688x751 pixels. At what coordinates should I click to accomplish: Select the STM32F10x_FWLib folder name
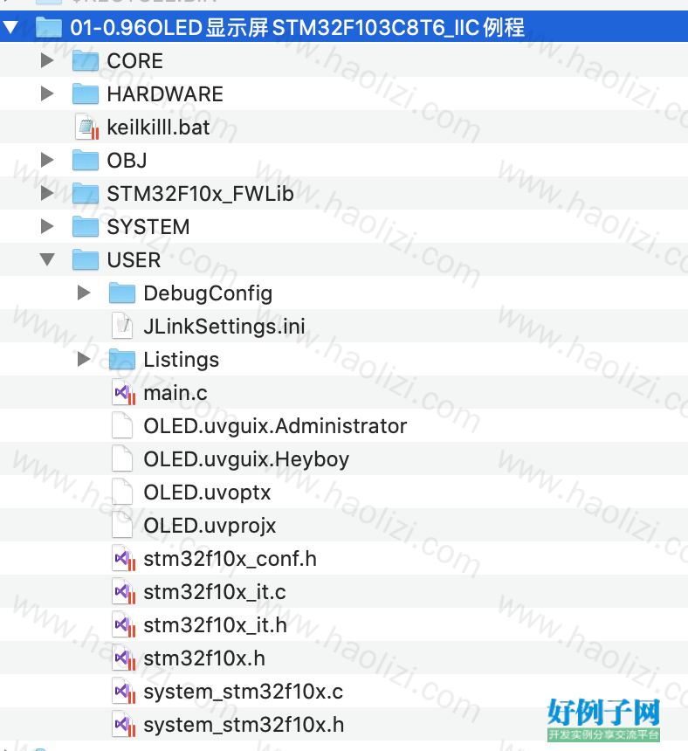(x=201, y=194)
